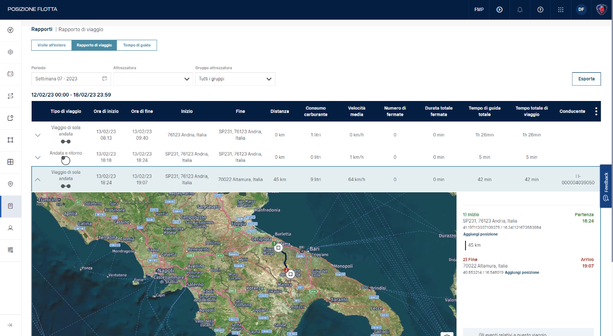Click the Tempo totale di viaggio column header

[x=532, y=111]
